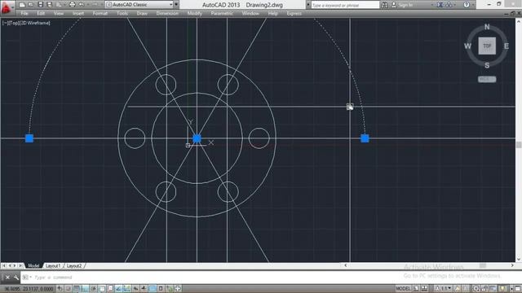Click the New drawing icon in quick access toolbar
The image size is (522, 293).
tap(22, 5)
